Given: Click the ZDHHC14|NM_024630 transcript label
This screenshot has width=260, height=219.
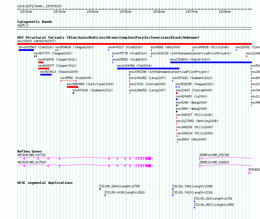Looking at the screenshot, I should pyautogui.click(x=214, y=162).
